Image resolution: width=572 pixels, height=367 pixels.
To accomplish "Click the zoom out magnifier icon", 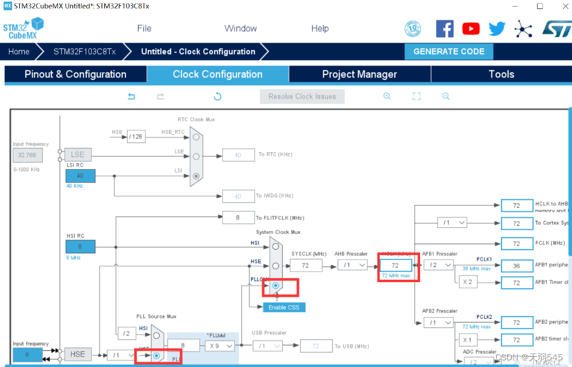I will [x=446, y=96].
